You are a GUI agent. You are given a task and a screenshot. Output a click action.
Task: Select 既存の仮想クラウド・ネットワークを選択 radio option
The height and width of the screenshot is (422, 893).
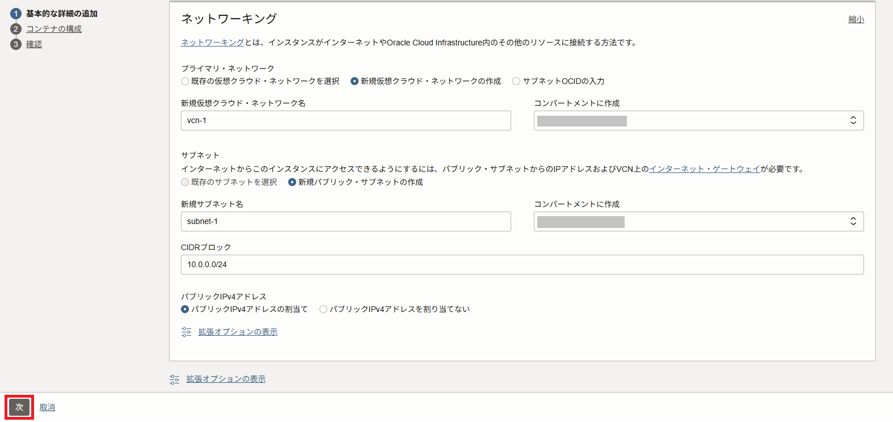click(185, 81)
